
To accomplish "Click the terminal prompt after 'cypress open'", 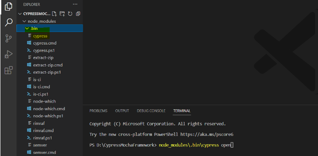I will (232, 145).
